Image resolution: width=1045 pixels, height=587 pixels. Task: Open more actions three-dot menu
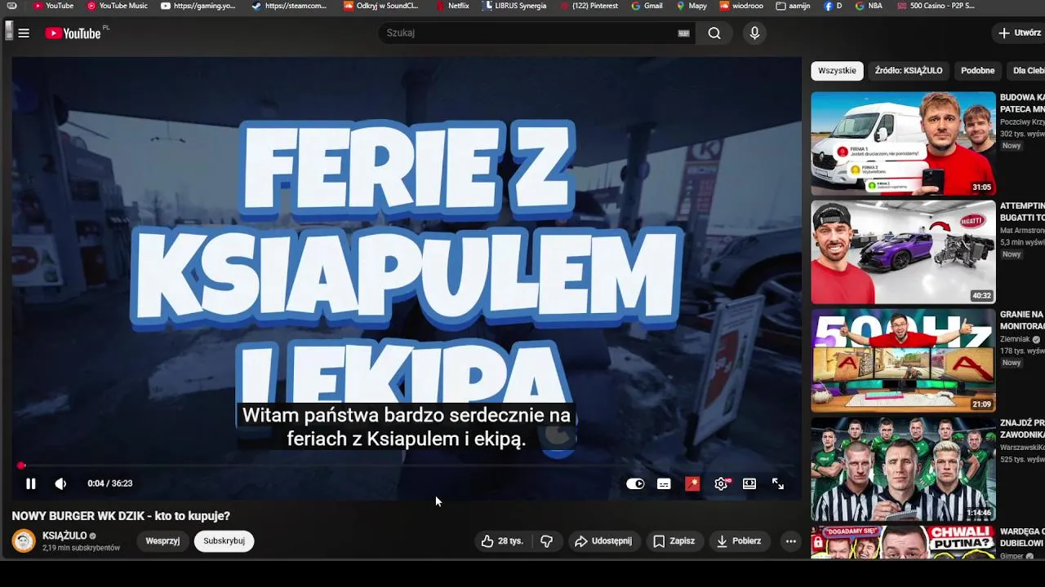[x=790, y=541]
